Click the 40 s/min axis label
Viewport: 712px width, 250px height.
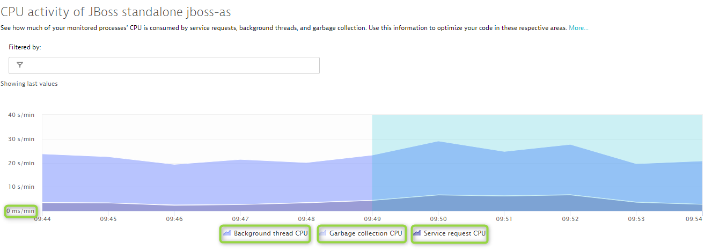[x=21, y=115]
